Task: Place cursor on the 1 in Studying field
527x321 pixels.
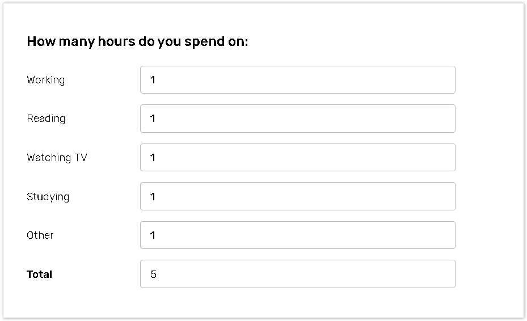Action: pyautogui.click(x=153, y=197)
